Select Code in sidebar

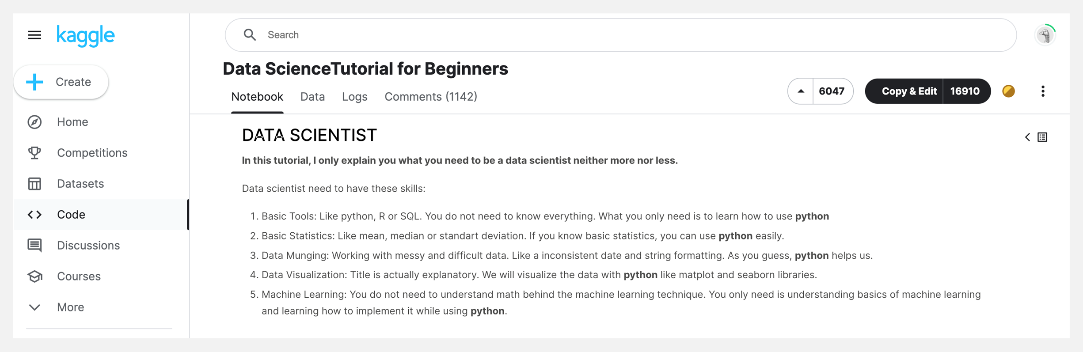tap(71, 215)
